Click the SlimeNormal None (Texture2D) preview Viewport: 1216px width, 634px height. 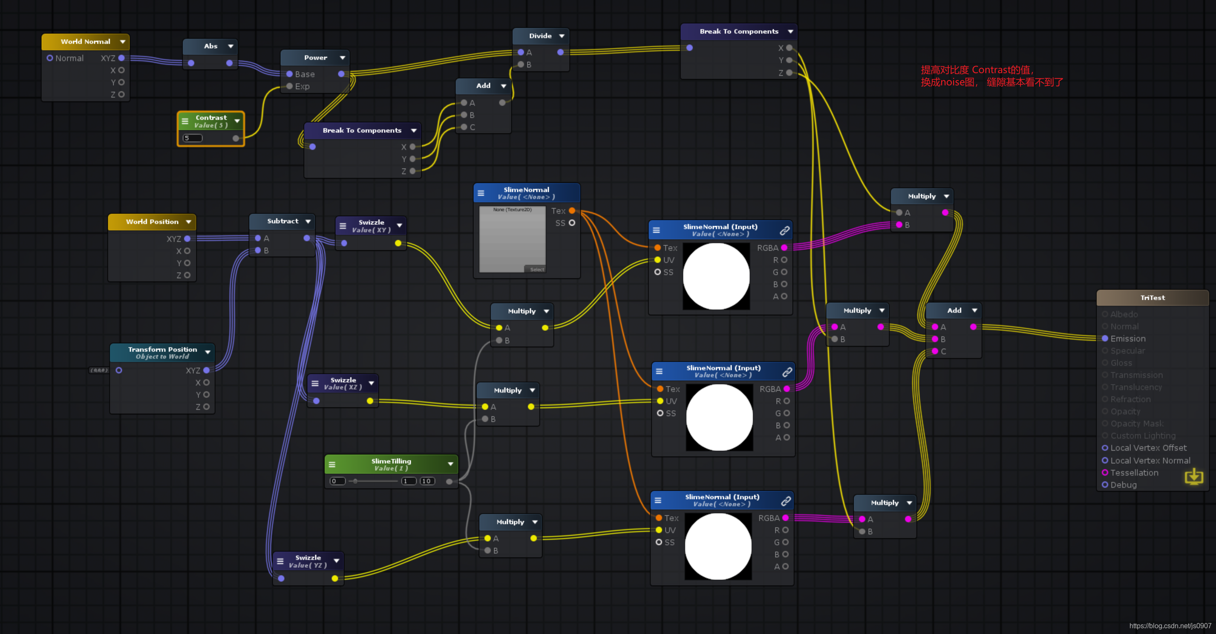[512, 239]
